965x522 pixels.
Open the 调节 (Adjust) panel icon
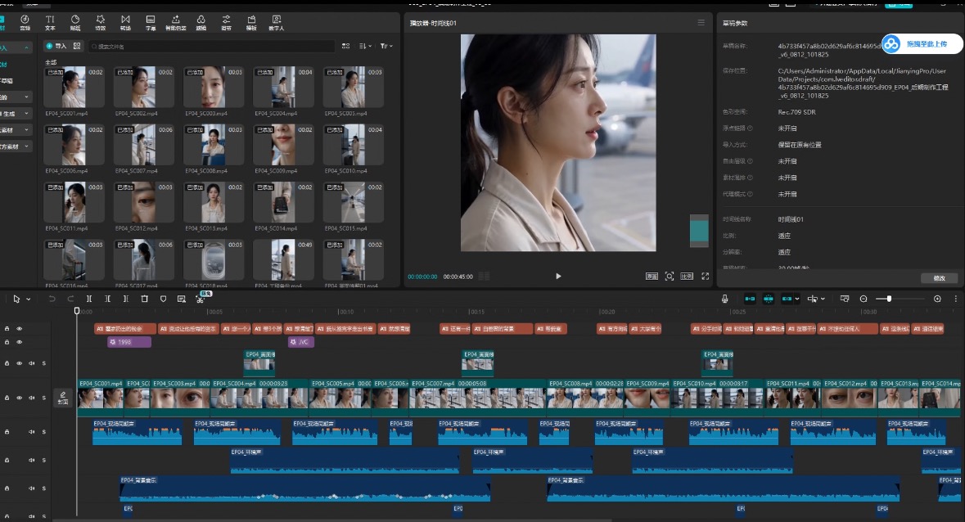point(226,23)
